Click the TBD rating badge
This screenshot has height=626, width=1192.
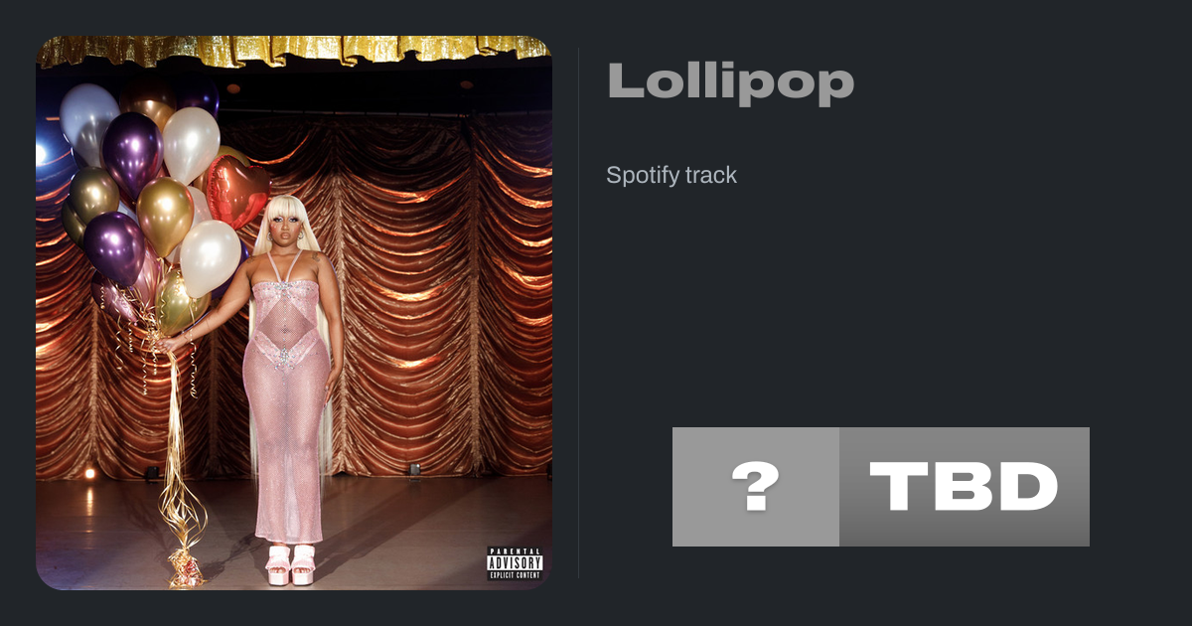click(x=965, y=487)
